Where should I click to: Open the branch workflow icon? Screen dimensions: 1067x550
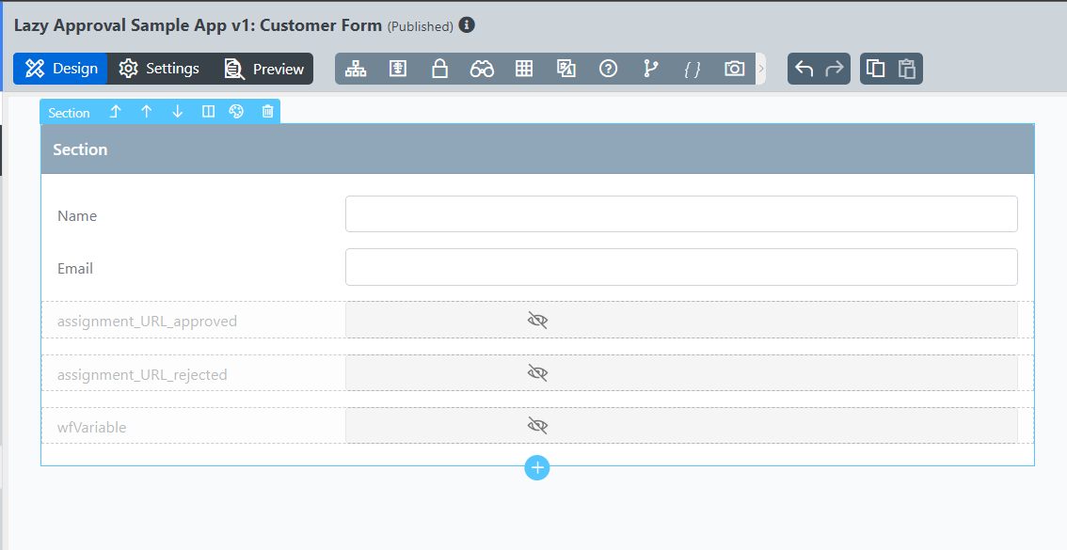(650, 69)
